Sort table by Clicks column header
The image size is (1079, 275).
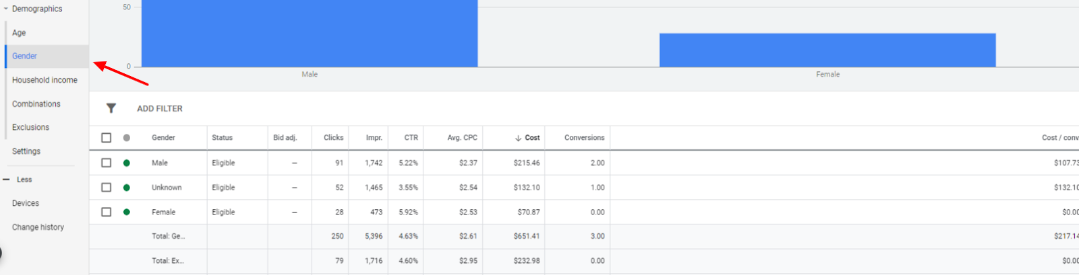coord(333,138)
